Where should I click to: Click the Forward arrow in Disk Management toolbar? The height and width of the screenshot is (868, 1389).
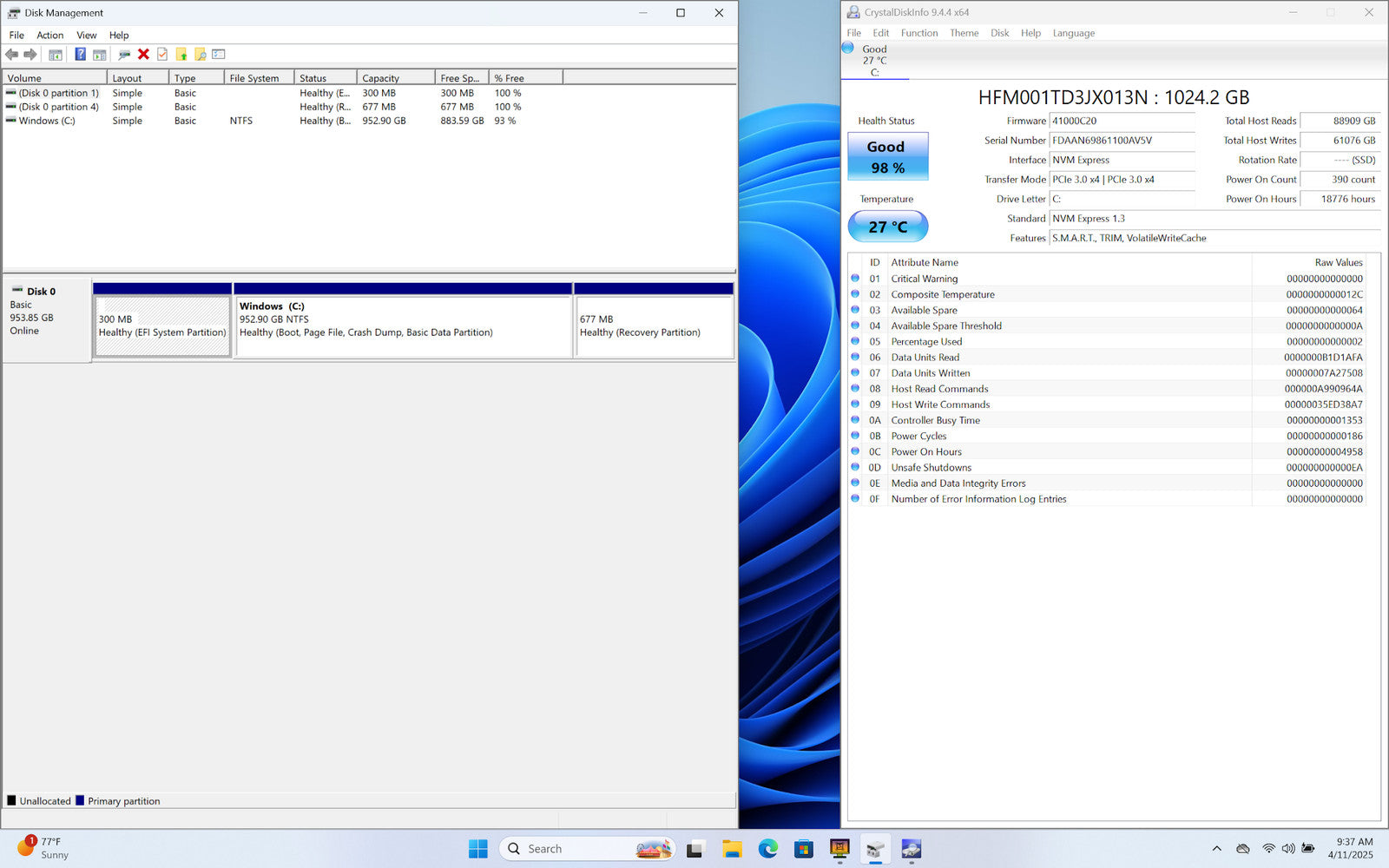click(x=30, y=55)
